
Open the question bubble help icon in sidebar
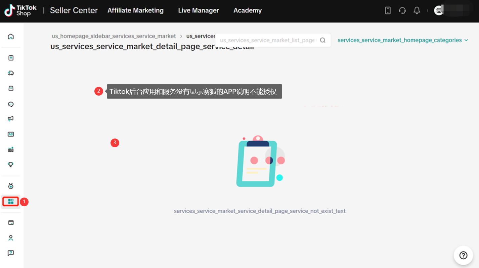point(11,253)
